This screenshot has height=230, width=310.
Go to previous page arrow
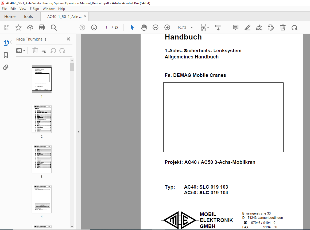coord(82,27)
